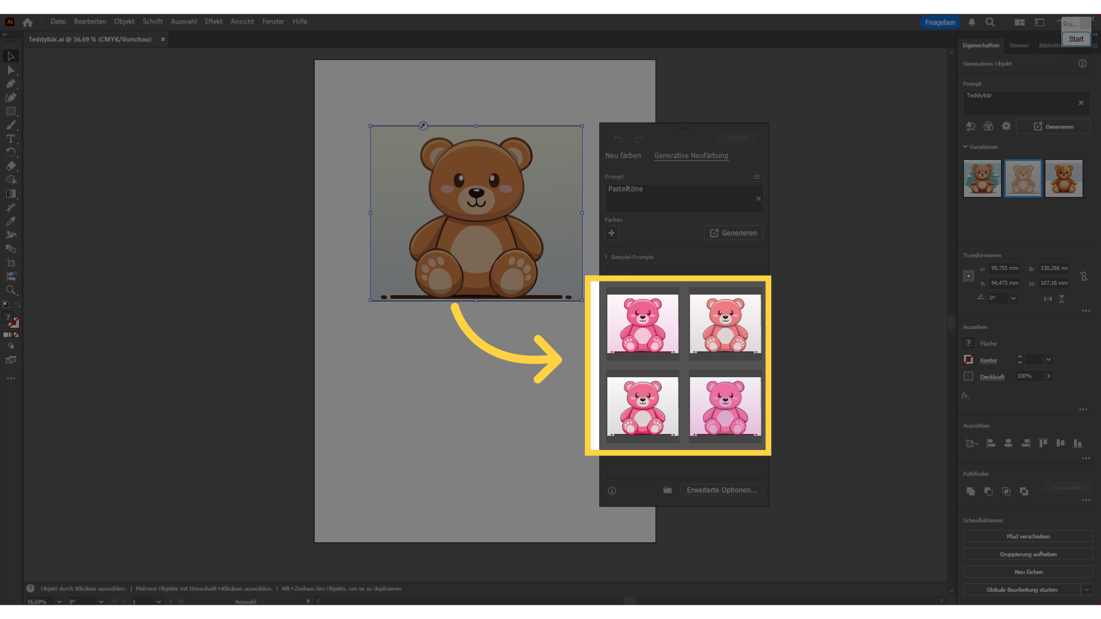Viewport: 1101px width, 619px height.
Task: Select the Curvature tool
Action: tap(11, 97)
